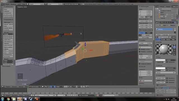The width and height of the screenshot is (179, 101).
Task: Open the Apagar dropdown in tool shelf
Action: (x=8, y=61)
